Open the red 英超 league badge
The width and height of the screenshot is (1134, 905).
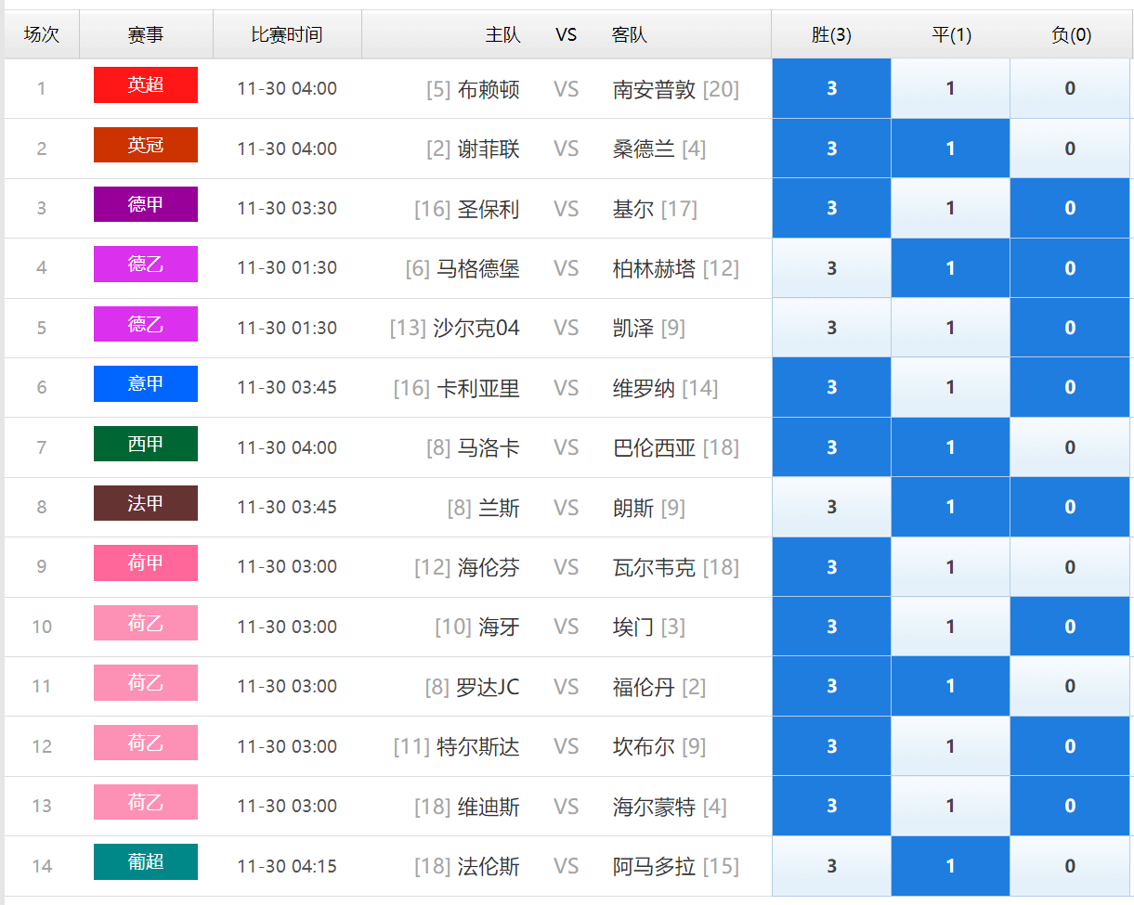[x=146, y=84]
